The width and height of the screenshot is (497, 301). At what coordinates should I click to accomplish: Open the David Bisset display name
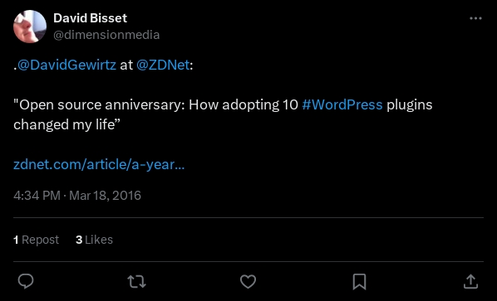click(x=90, y=18)
